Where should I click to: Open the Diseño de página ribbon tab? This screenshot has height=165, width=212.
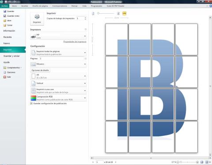tap(40, 6)
